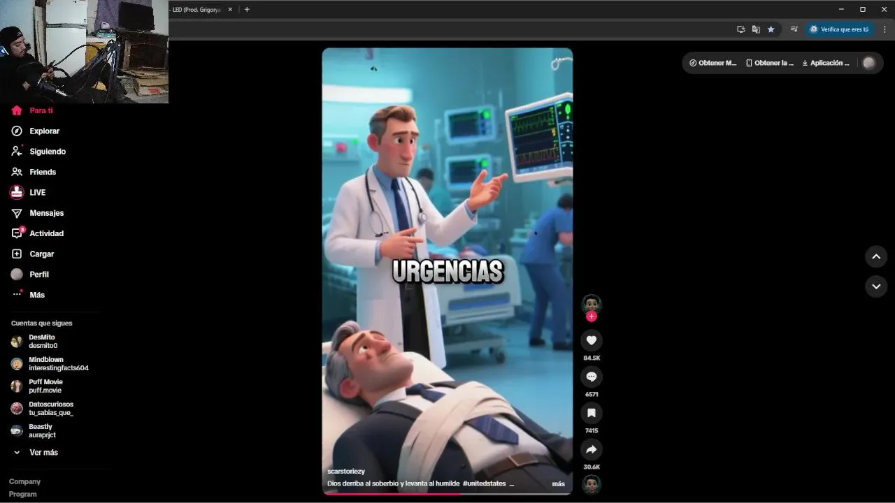Share the video with the arrow icon
Image resolution: width=895 pixels, height=503 pixels.
[x=592, y=449]
